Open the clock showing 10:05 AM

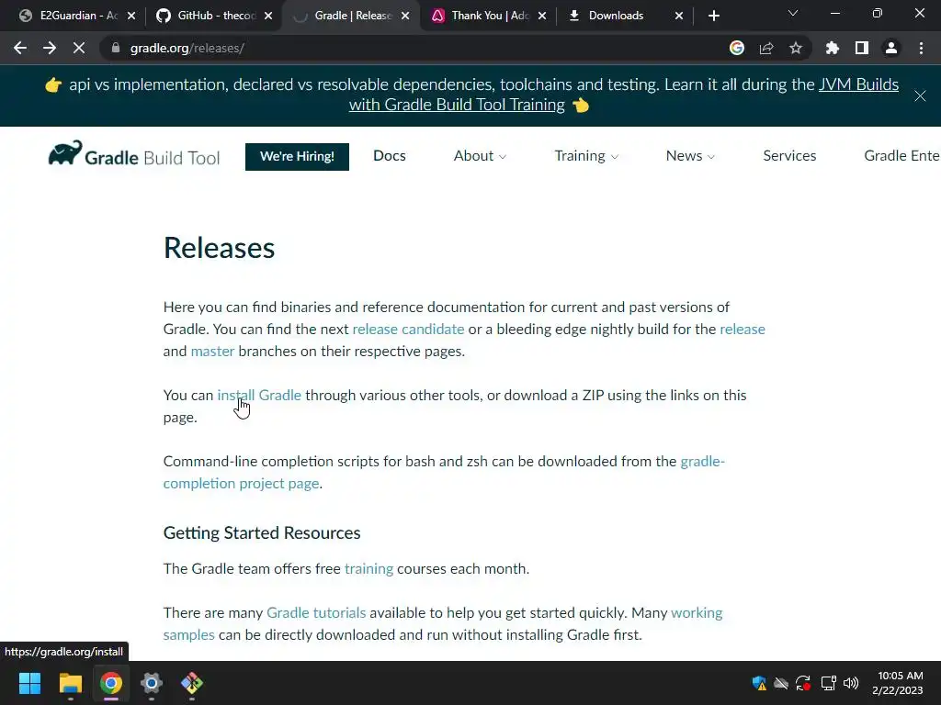click(897, 683)
